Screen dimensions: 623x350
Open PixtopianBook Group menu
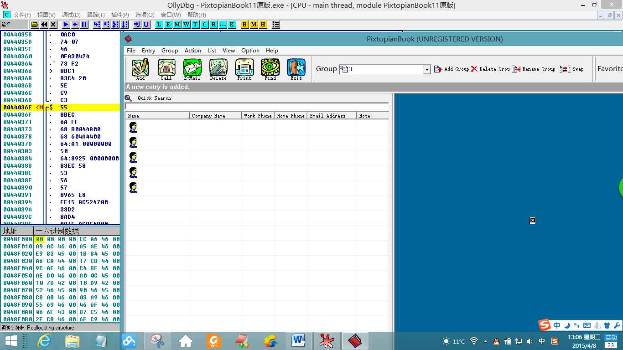pos(170,51)
